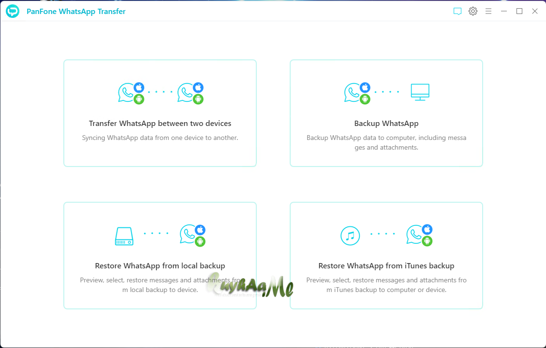Screen dimensions: 546x348
Task: Click the iTunes music note icon
Action: pyautogui.click(x=350, y=236)
